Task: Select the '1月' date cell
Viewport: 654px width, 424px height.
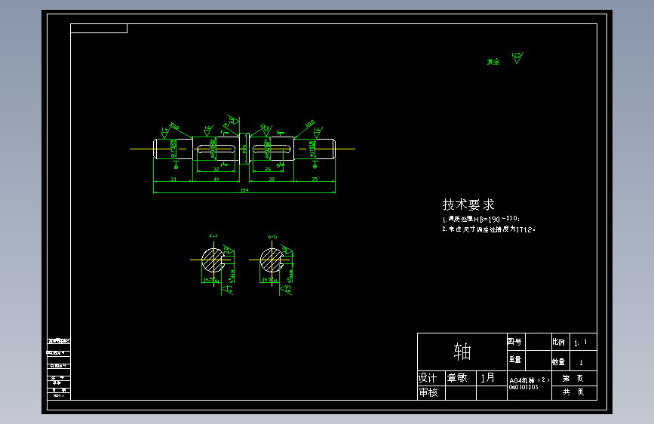Action: [491, 378]
